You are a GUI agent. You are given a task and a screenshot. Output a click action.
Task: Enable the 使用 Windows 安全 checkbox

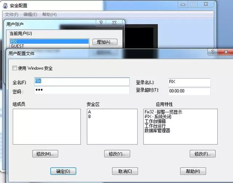tap(15, 68)
